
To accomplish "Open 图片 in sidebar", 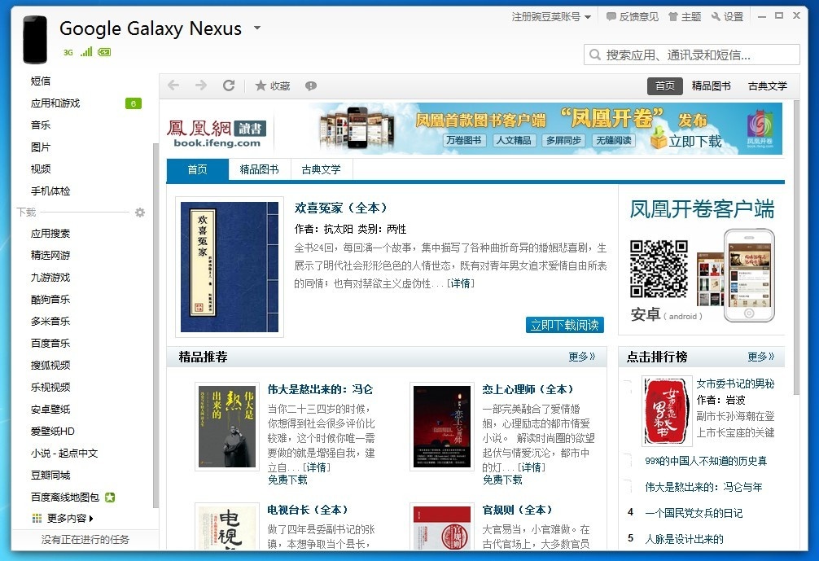I will pyautogui.click(x=41, y=147).
